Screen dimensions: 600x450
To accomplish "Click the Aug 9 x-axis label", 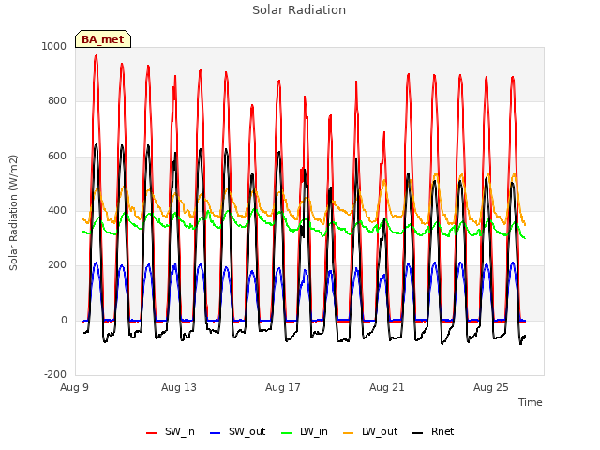I will [x=74, y=387].
